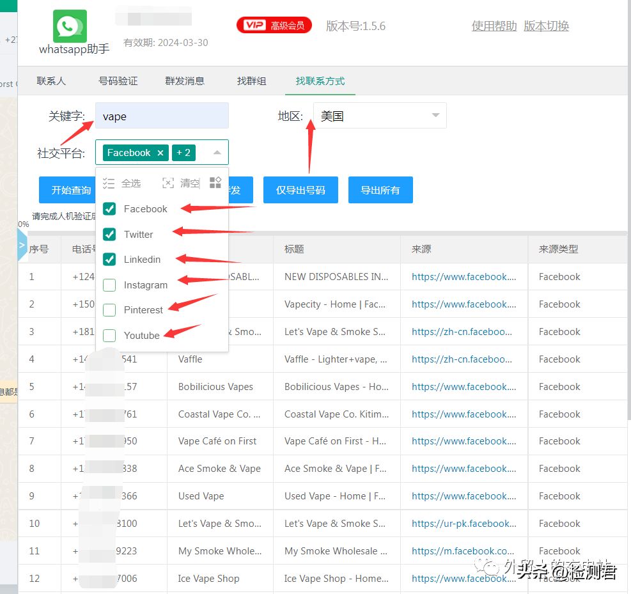The image size is (631, 594).
Task: Click the WhatsApp assistant logo icon
Action: pyautogui.click(x=70, y=26)
